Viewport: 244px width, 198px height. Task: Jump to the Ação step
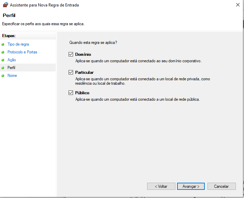pos(12,60)
